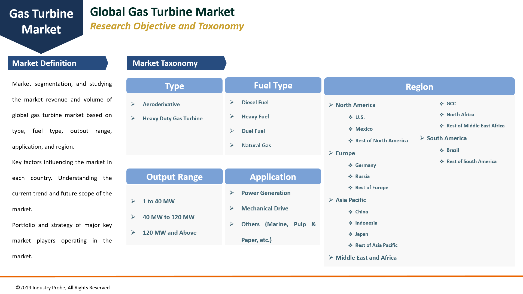Switch to the Market Definition tab
The width and height of the screenshot is (523, 294).
click(44, 63)
